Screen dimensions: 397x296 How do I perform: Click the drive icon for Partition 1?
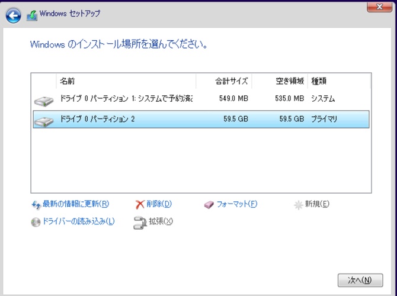[43, 99]
